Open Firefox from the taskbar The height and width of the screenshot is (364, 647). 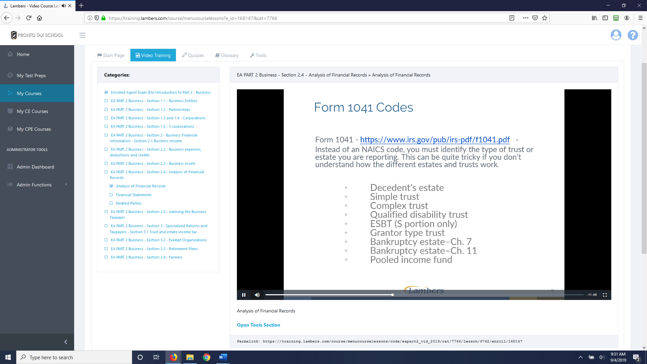tap(174, 357)
